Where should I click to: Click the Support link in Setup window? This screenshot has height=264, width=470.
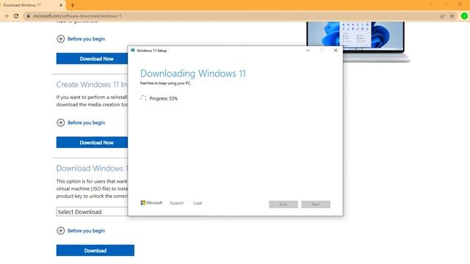(176, 203)
